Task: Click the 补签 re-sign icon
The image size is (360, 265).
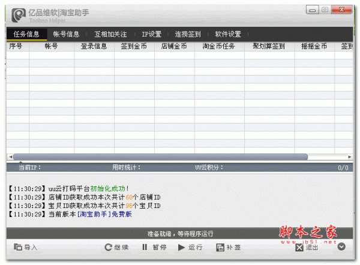Action: click(x=220, y=248)
